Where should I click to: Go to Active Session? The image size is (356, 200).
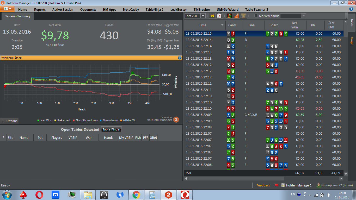click(63, 10)
